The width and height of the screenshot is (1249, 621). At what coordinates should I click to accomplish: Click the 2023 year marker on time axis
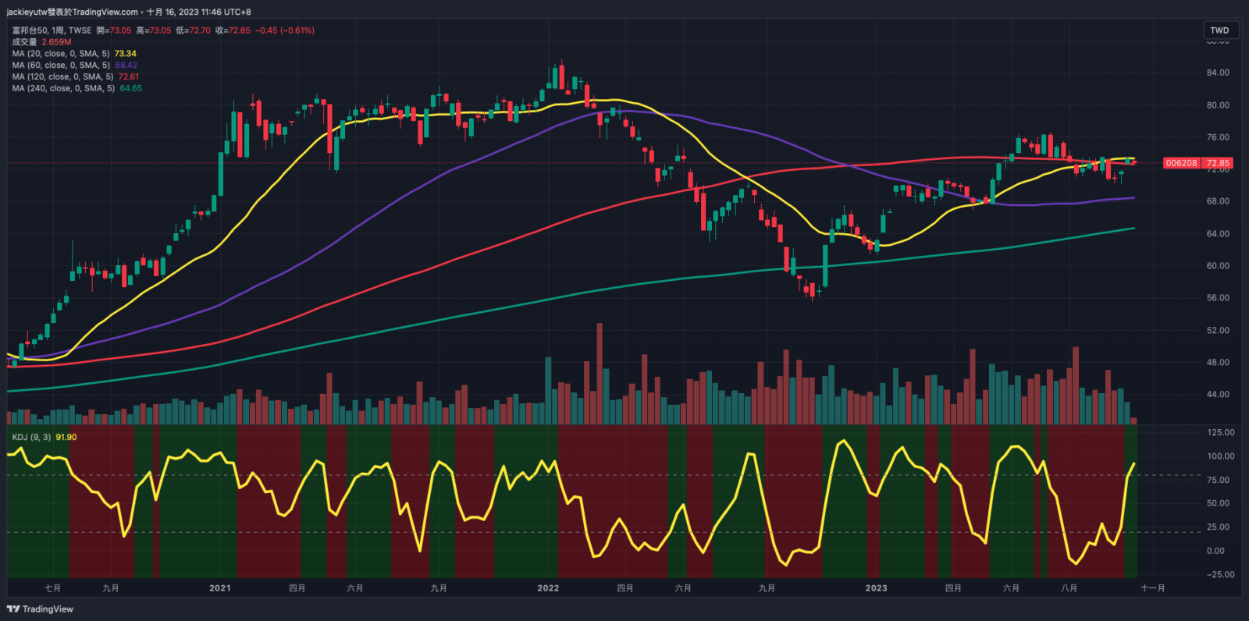click(x=876, y=588)
